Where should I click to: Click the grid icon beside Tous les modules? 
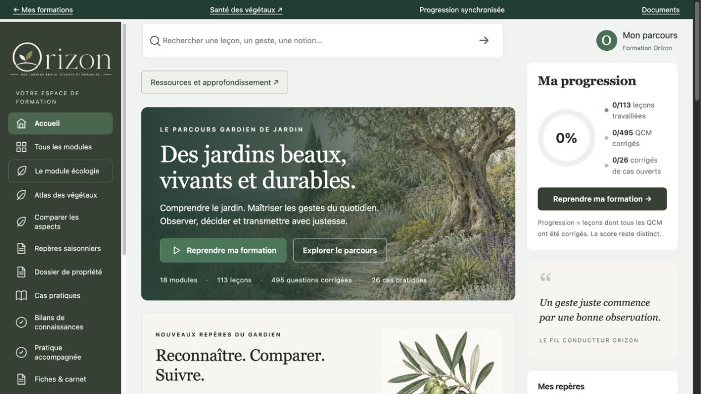click(21, 147)
